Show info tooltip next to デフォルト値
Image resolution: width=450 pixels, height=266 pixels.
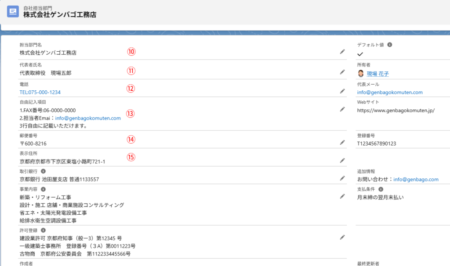coord(390,45)
